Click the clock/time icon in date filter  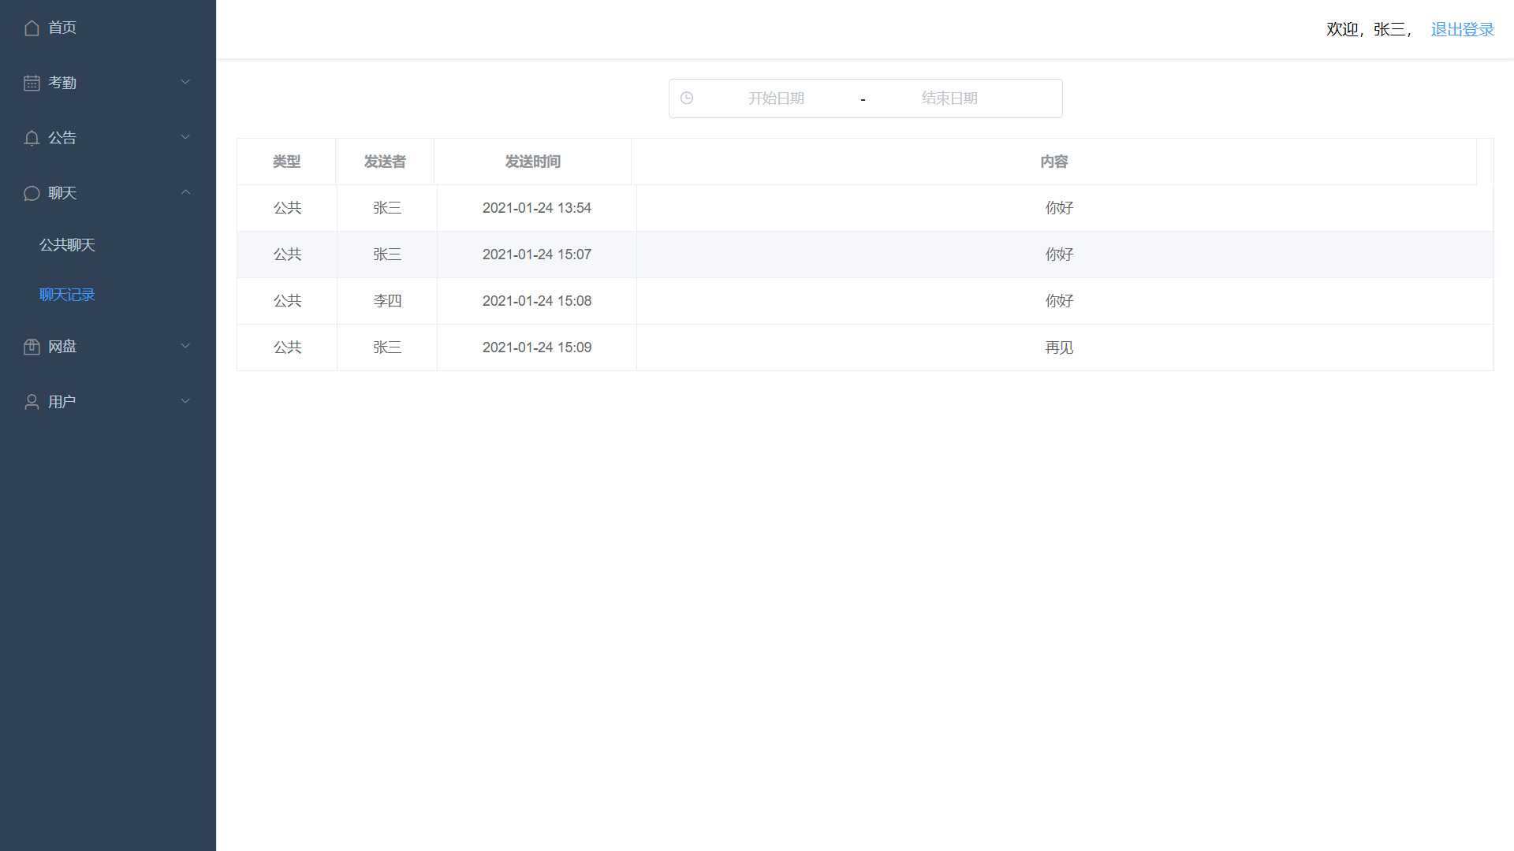686,98
